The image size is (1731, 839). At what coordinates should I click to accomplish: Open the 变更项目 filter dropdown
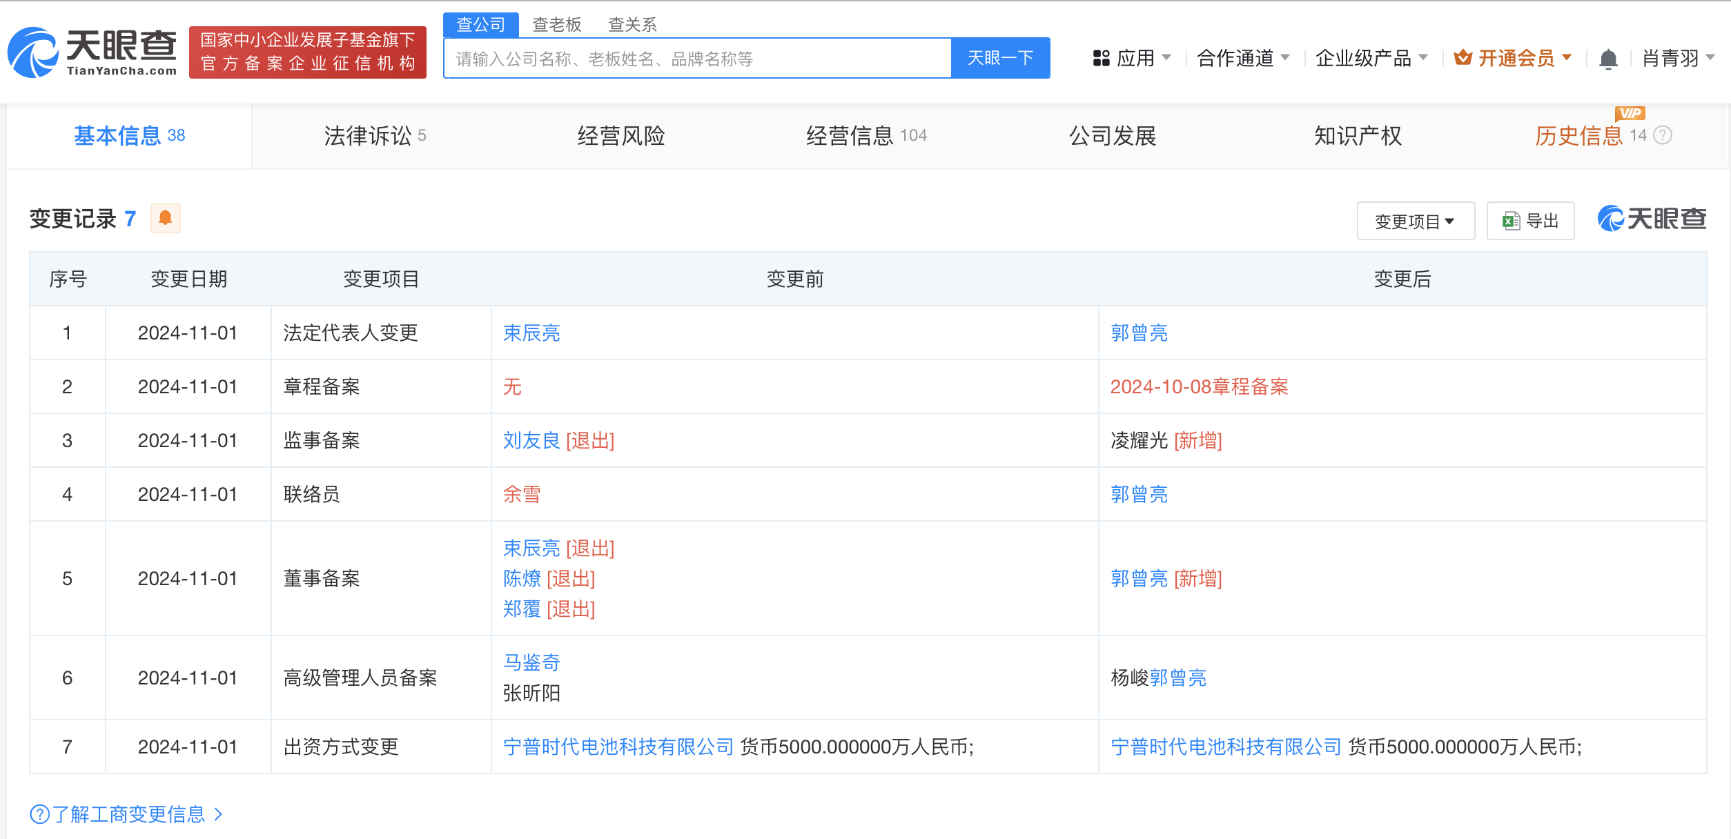(x=1416, y=221)
